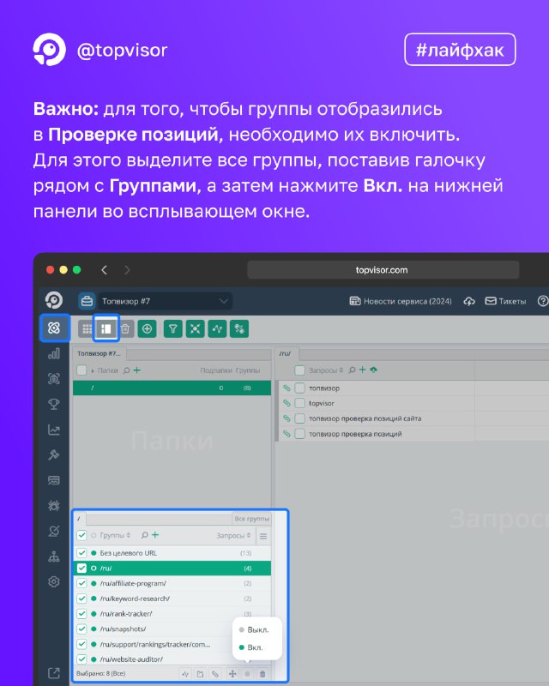Uncheck the Без целевого URL group
The image size is (549, 686).
click(x=81, y=552)
